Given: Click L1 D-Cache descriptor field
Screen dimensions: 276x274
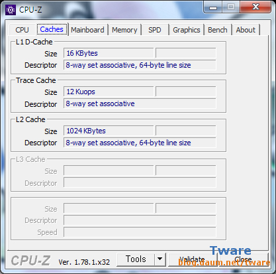Looking at the screenshot, I should [140, 65].
